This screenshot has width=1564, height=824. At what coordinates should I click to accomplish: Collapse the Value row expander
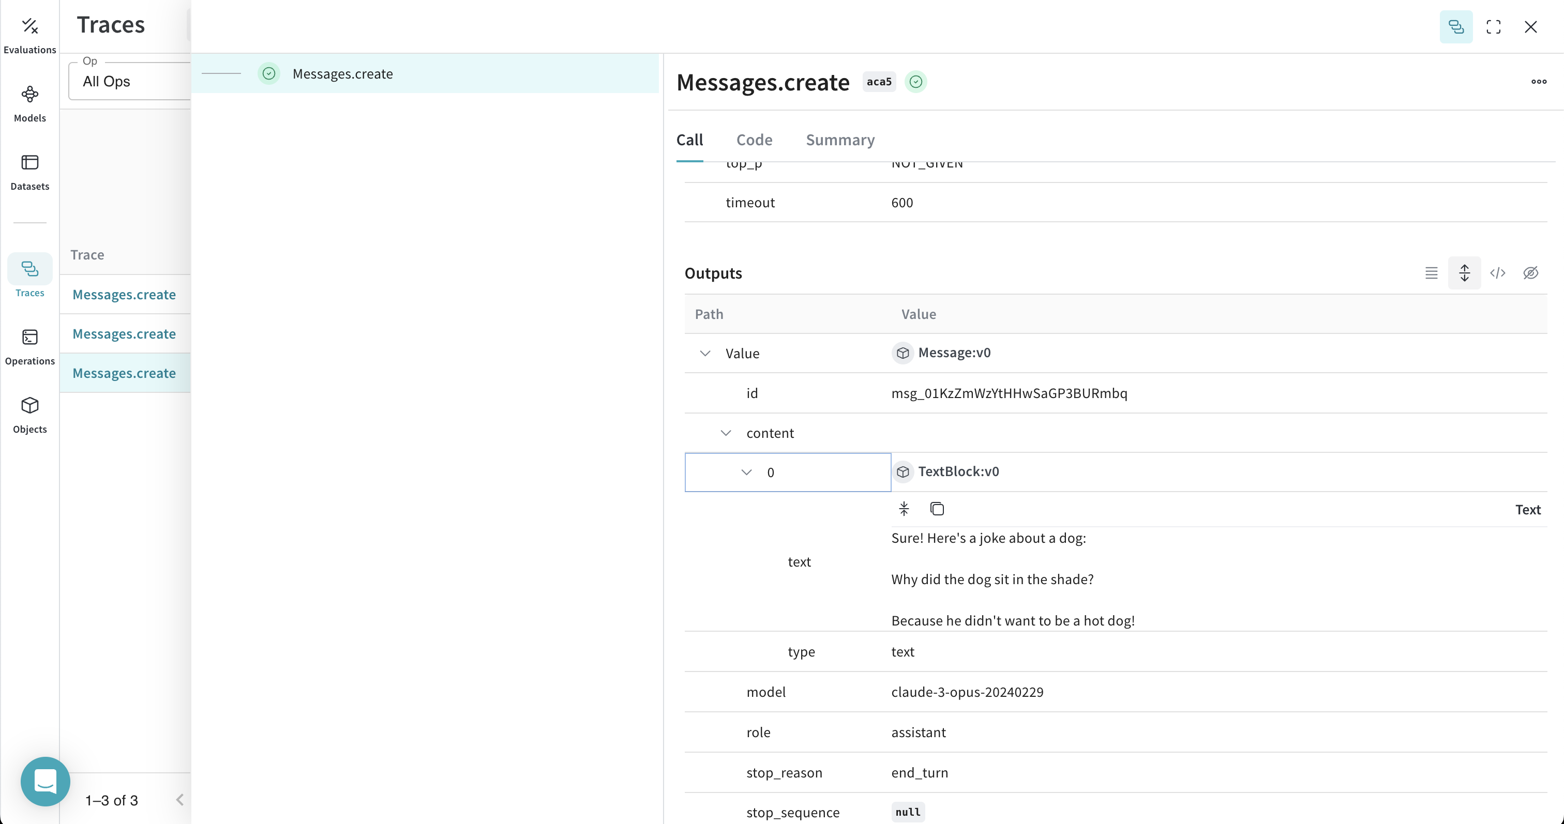click(x=704, y=353)
